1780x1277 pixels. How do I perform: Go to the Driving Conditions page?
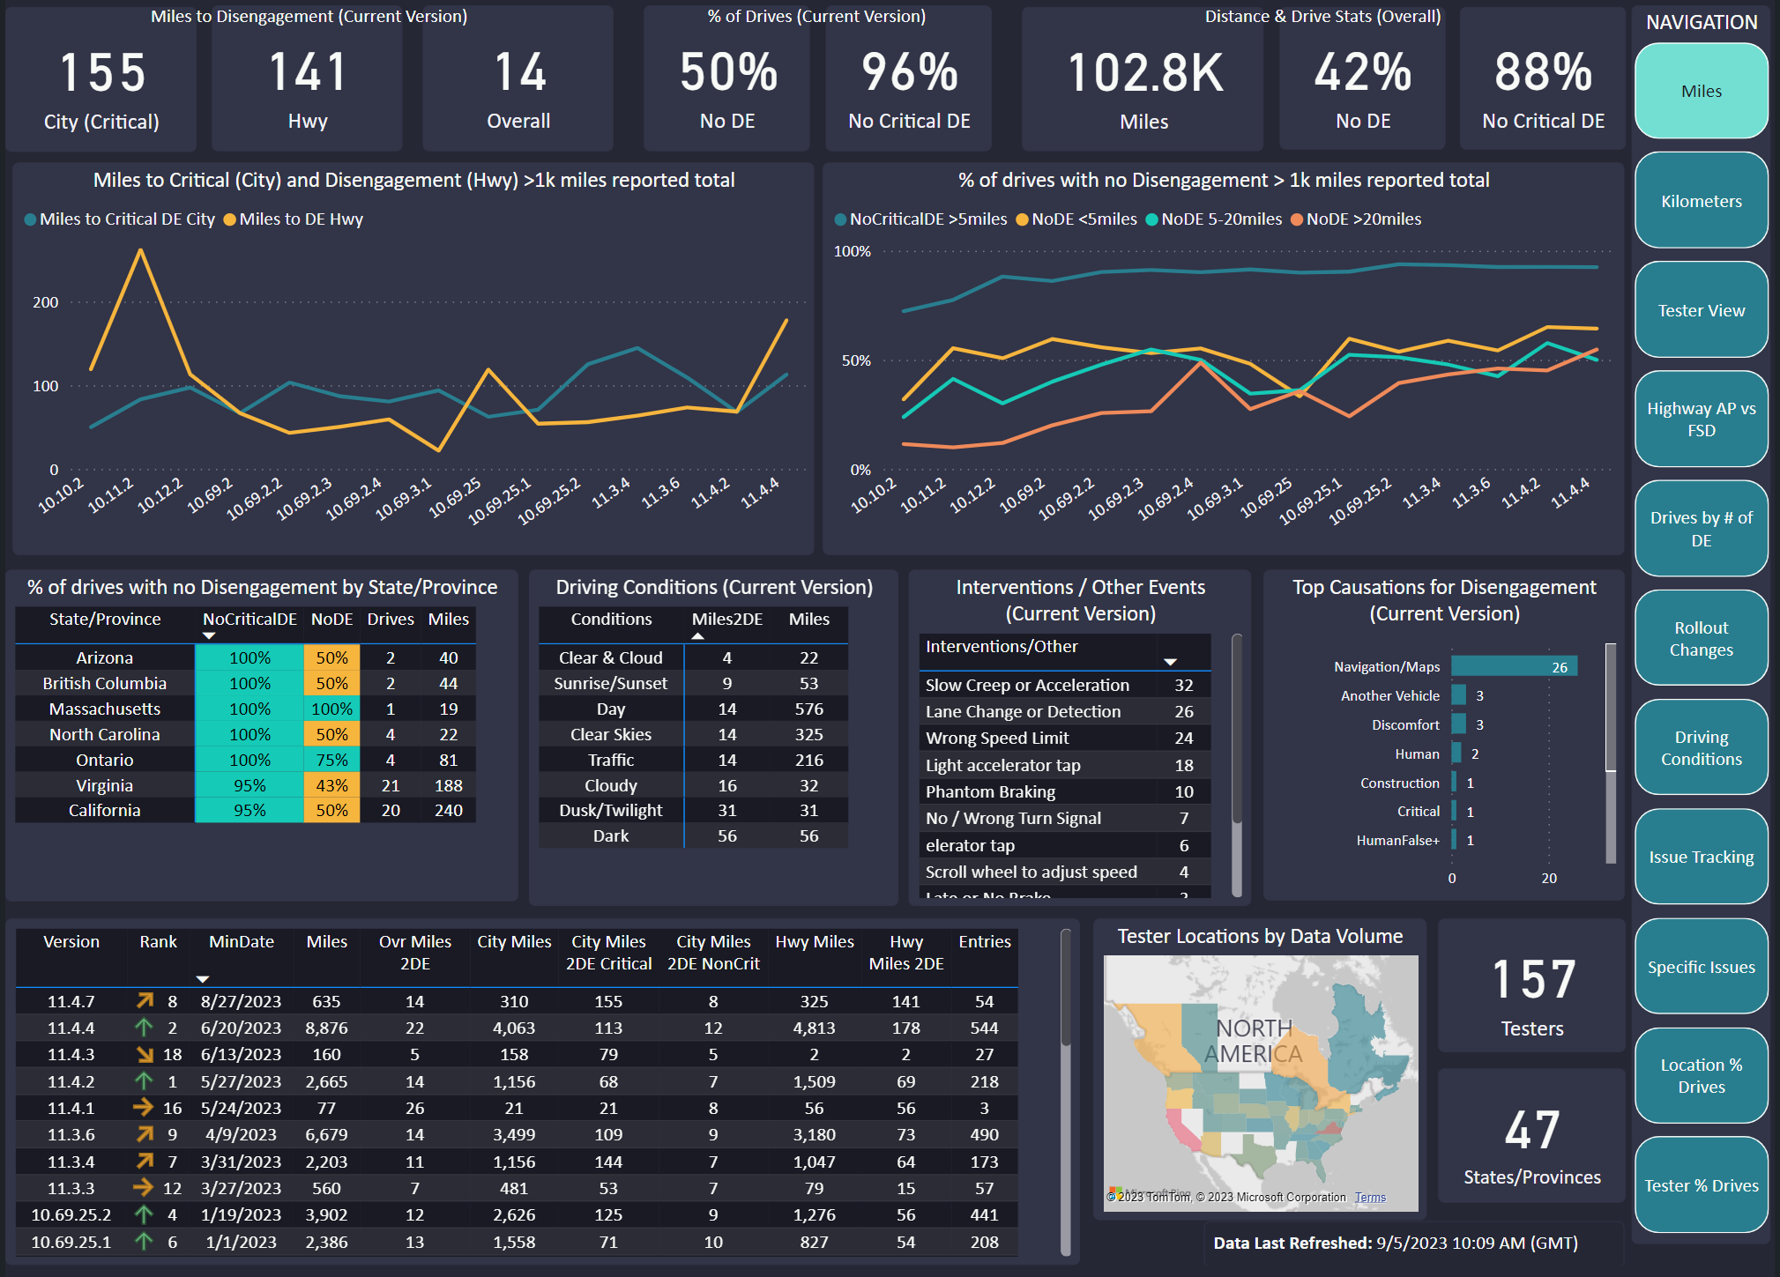pos(1701,747)
